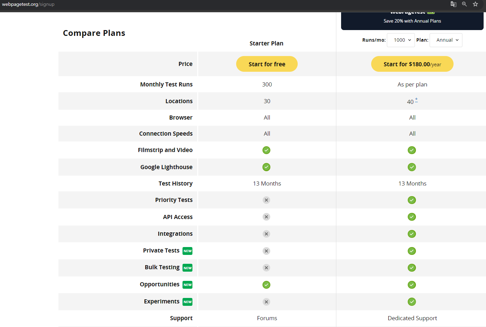The image size is (486, 327).
Task: Click the Test History row label
Action: click(176, 183)
